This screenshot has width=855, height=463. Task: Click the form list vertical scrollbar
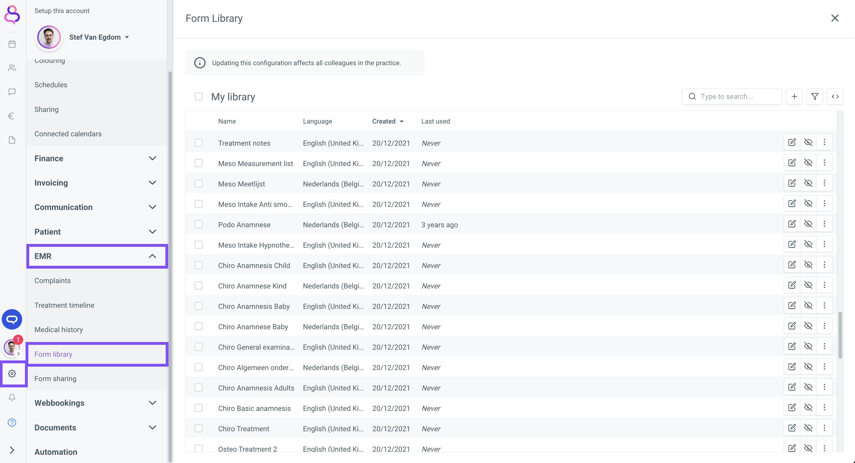pyautogui.click(x=840, y=335)
